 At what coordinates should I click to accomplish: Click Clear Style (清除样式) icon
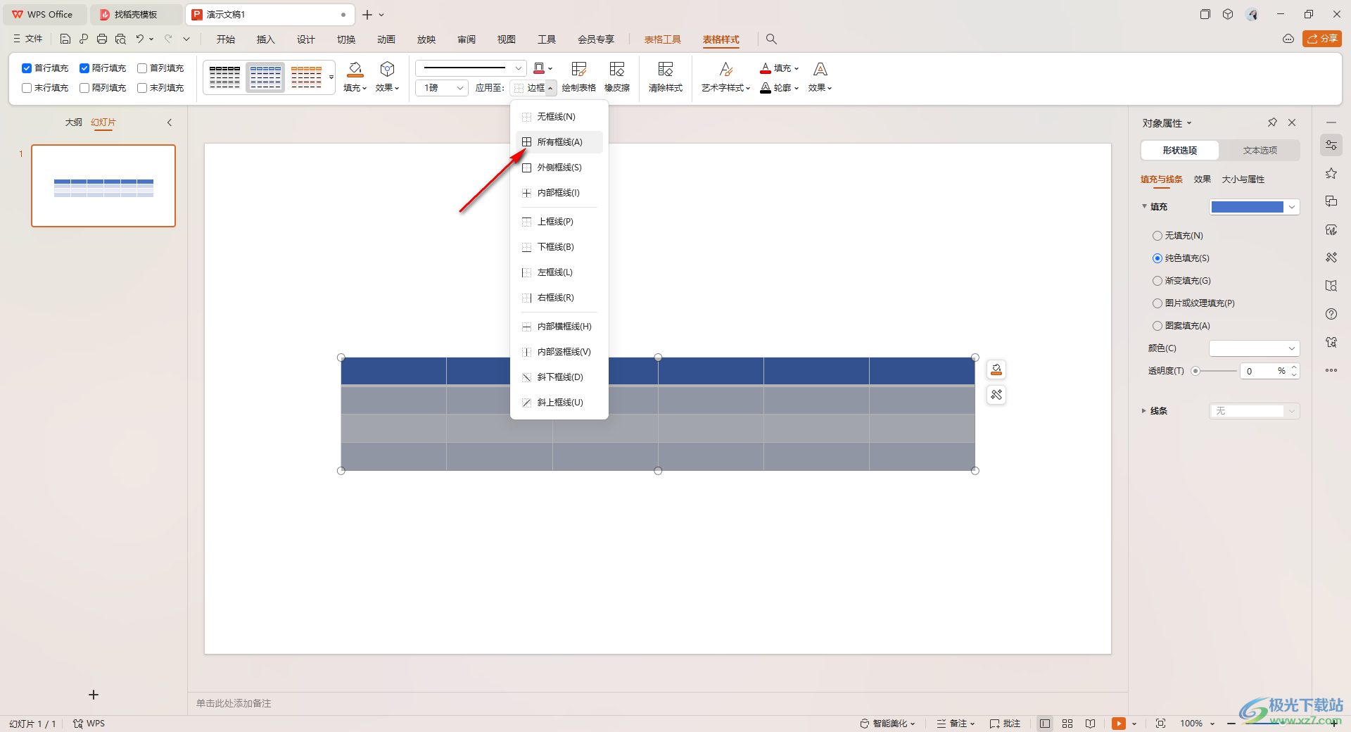666,77
